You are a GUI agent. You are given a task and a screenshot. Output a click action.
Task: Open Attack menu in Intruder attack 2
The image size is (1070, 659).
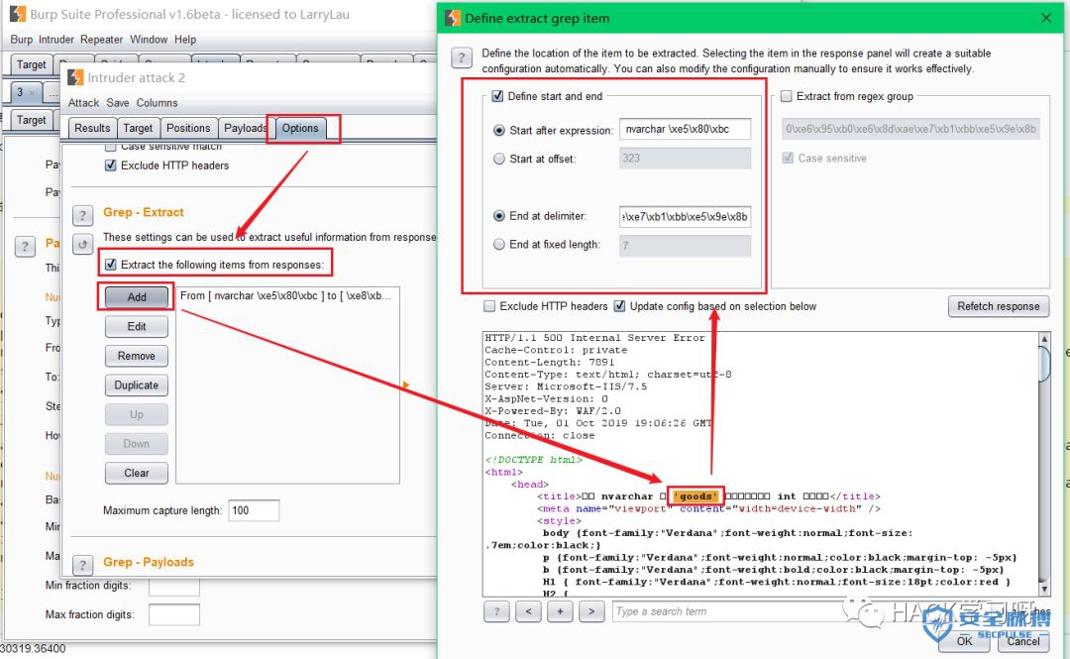(x=83, y=102)
